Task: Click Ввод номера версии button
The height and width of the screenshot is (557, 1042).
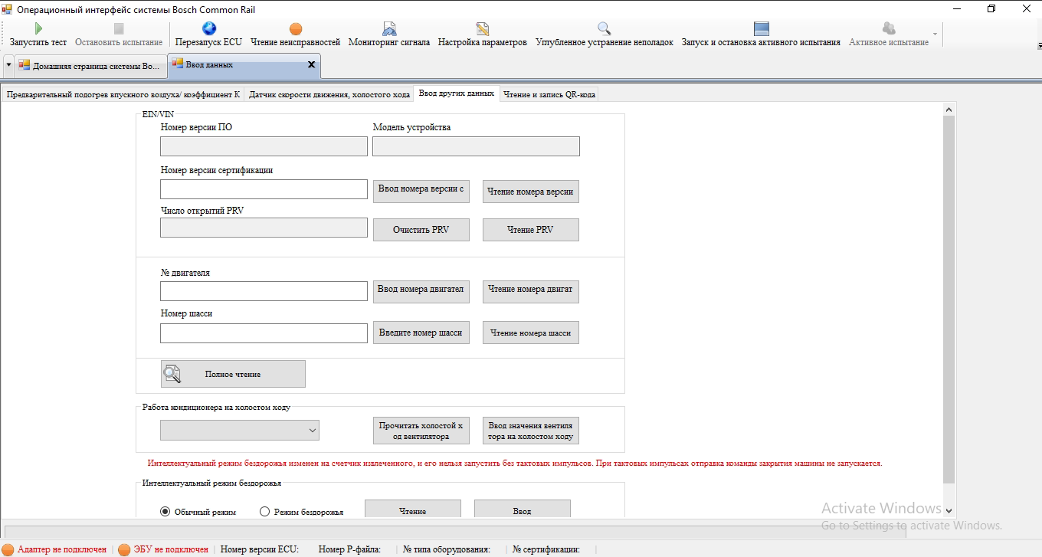Action: tap(421, 192)
